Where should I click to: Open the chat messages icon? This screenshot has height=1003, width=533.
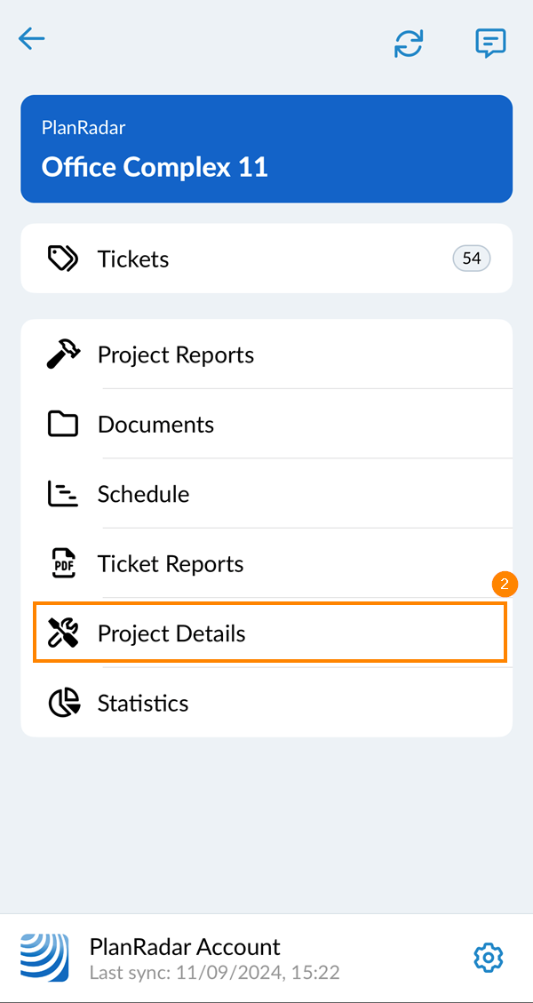click(490, 43)
